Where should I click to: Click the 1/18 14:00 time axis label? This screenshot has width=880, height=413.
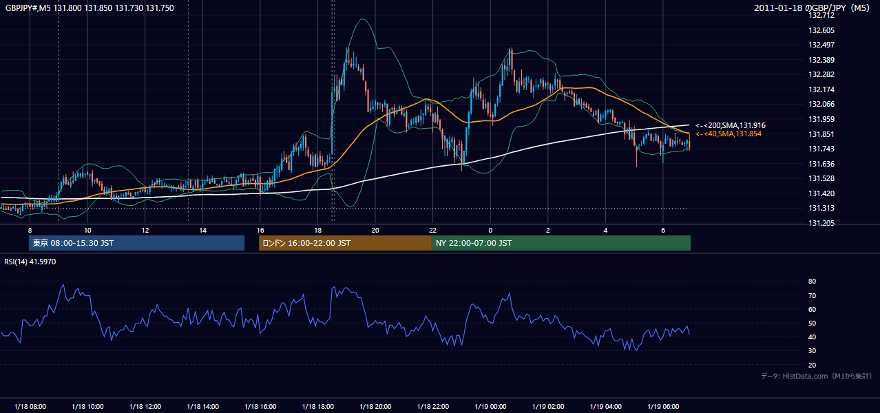tap(202, 407)
